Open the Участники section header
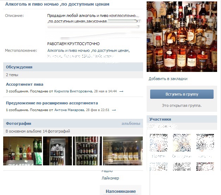The width and height of the screenshot is (221, 195). 160,119
